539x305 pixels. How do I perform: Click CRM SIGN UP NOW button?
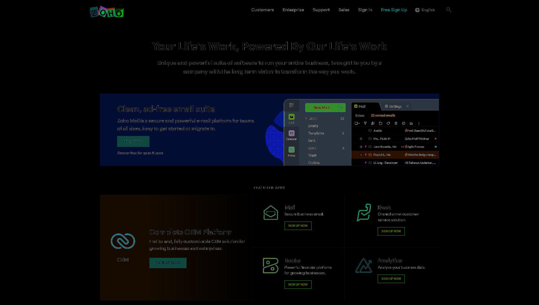click(x=168, y=263)
